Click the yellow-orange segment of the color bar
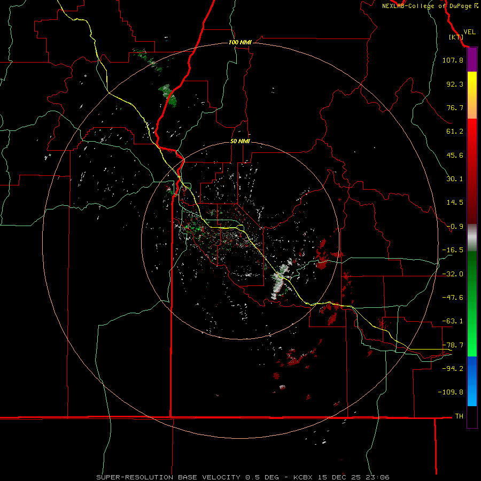This screenshot has width=481, height=481. point(472,95)
